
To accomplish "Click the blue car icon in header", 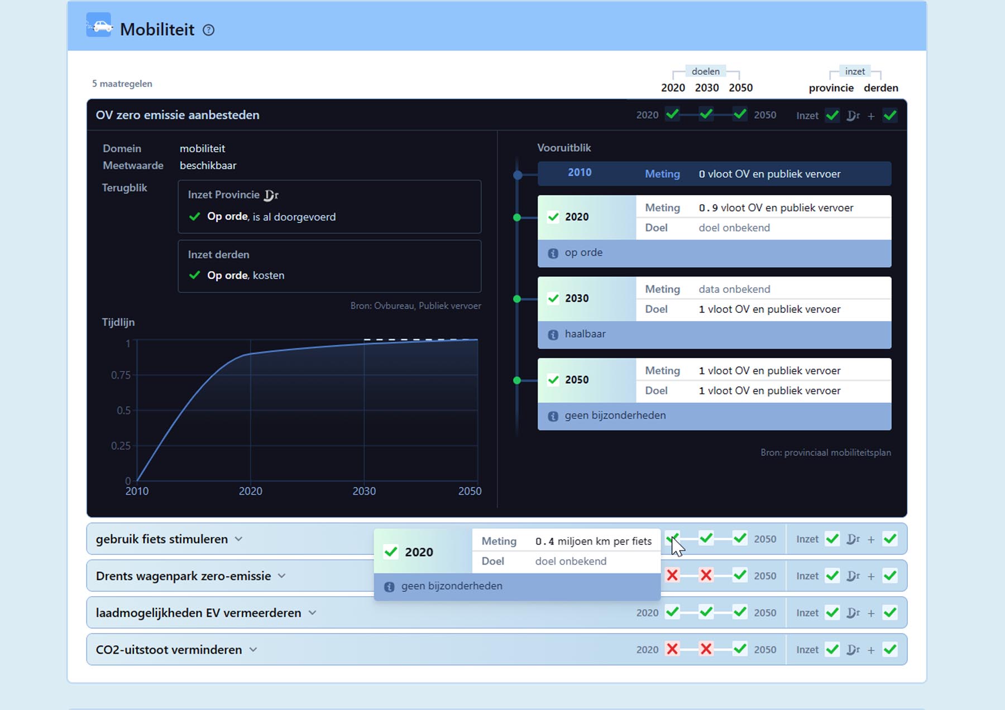I will click(99, 26).
